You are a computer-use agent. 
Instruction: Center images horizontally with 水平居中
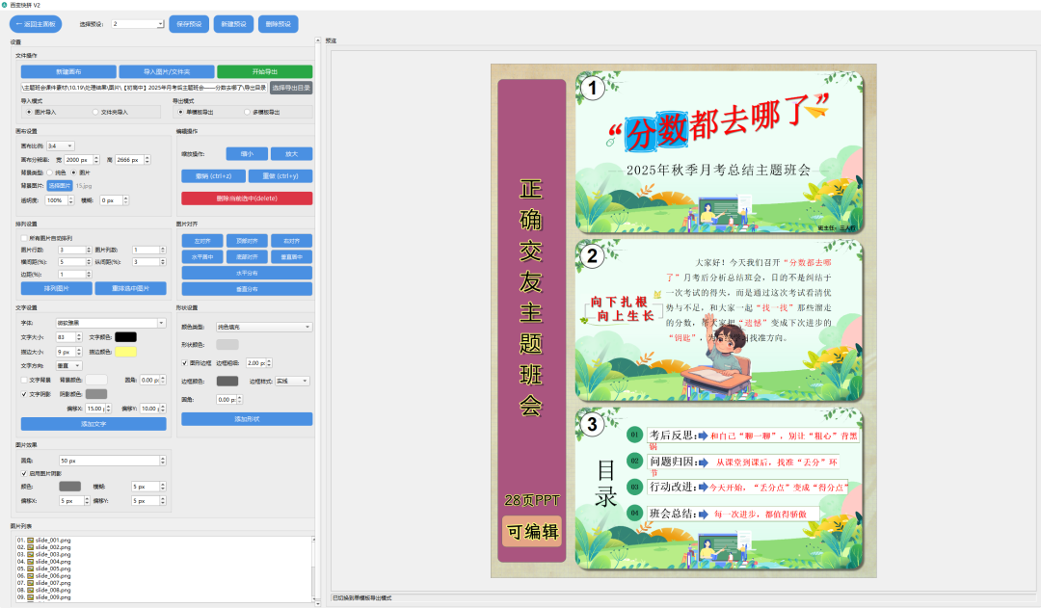tap(202, 256)
